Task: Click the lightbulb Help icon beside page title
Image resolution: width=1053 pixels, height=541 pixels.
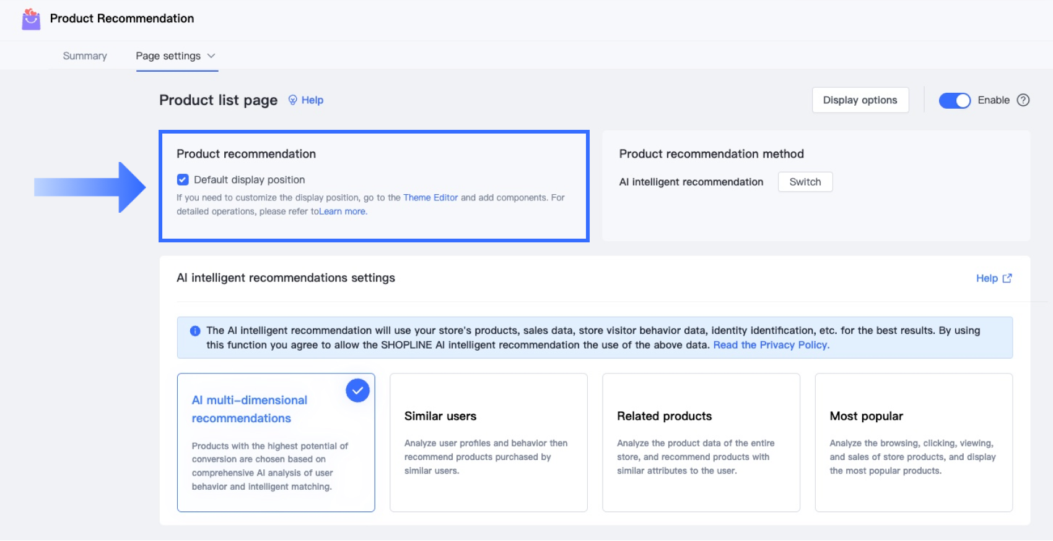Action: pos(293,100)
